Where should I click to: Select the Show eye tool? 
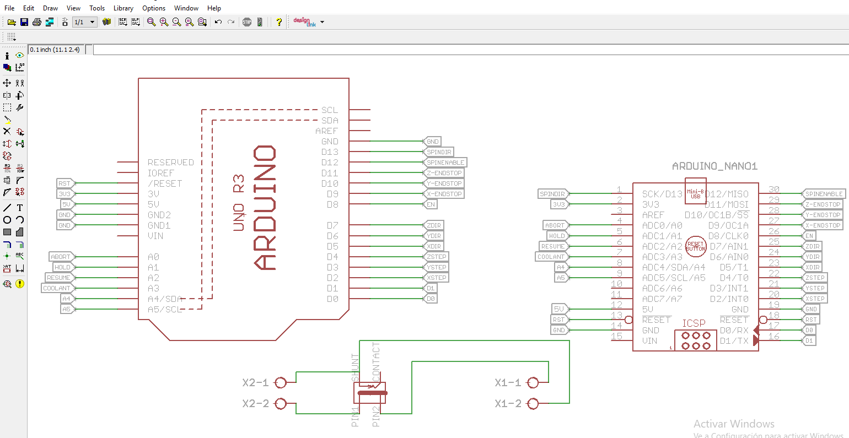[x=20, y=56]
